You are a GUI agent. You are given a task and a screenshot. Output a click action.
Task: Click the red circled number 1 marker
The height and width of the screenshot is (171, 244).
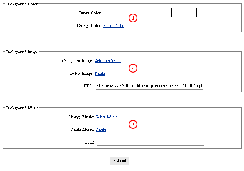(x=133, y=18)
